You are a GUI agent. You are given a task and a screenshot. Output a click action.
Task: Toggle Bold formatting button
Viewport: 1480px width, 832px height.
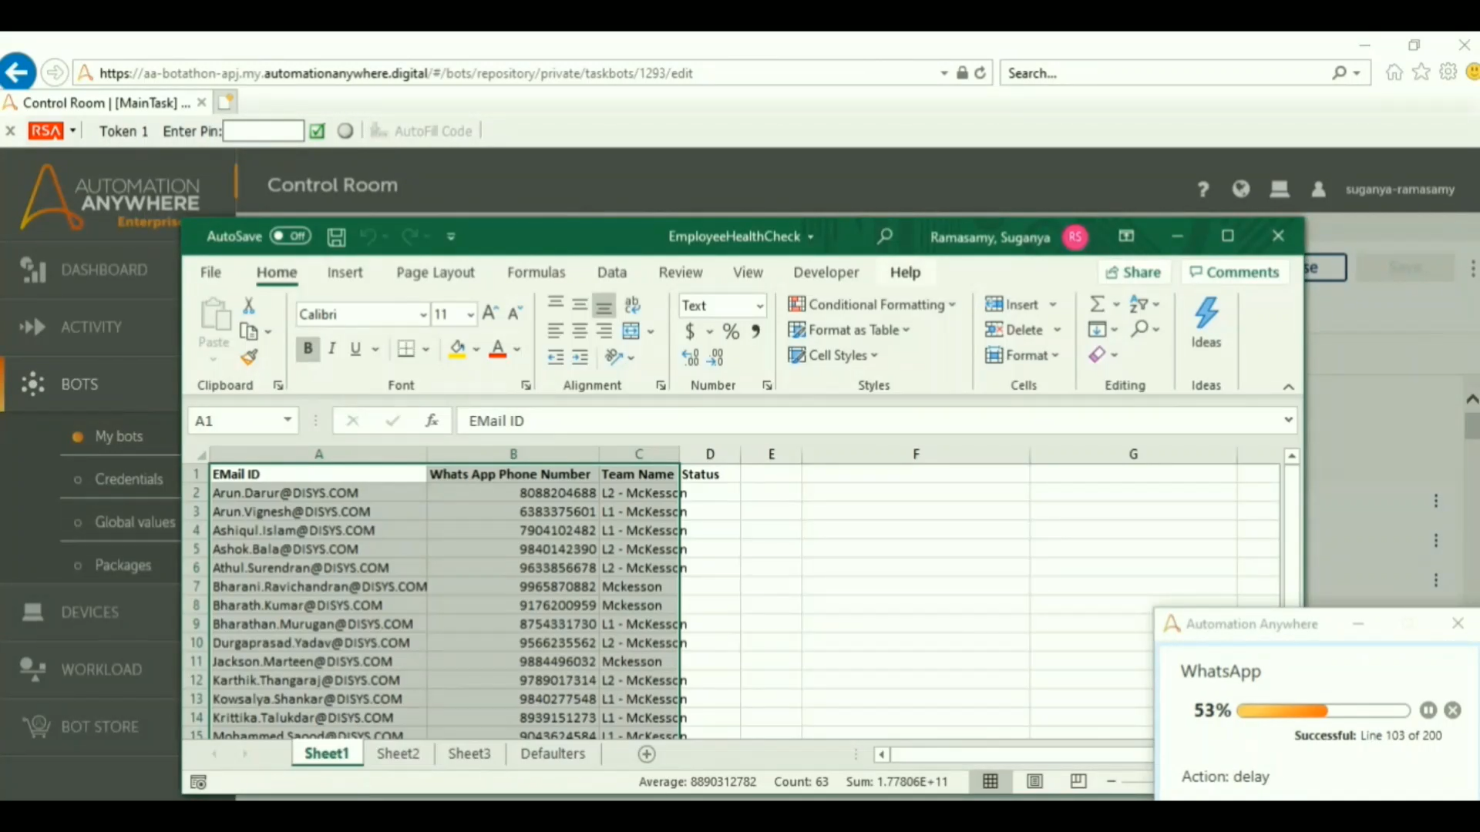tap(308, 349)
